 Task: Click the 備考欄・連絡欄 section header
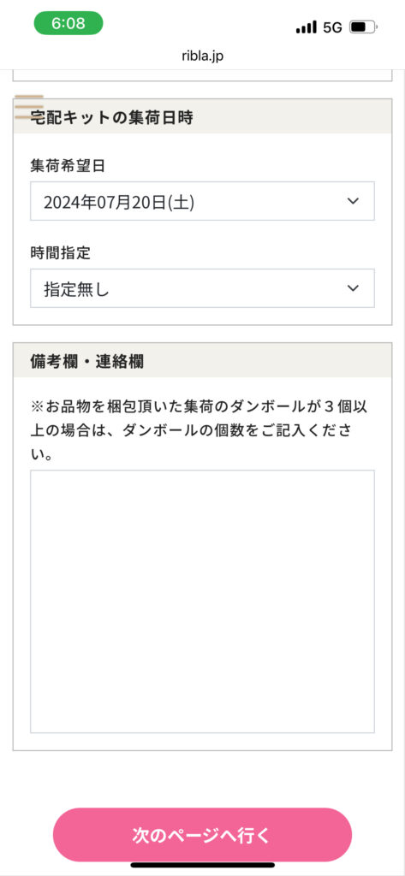[x=202, y=360]
